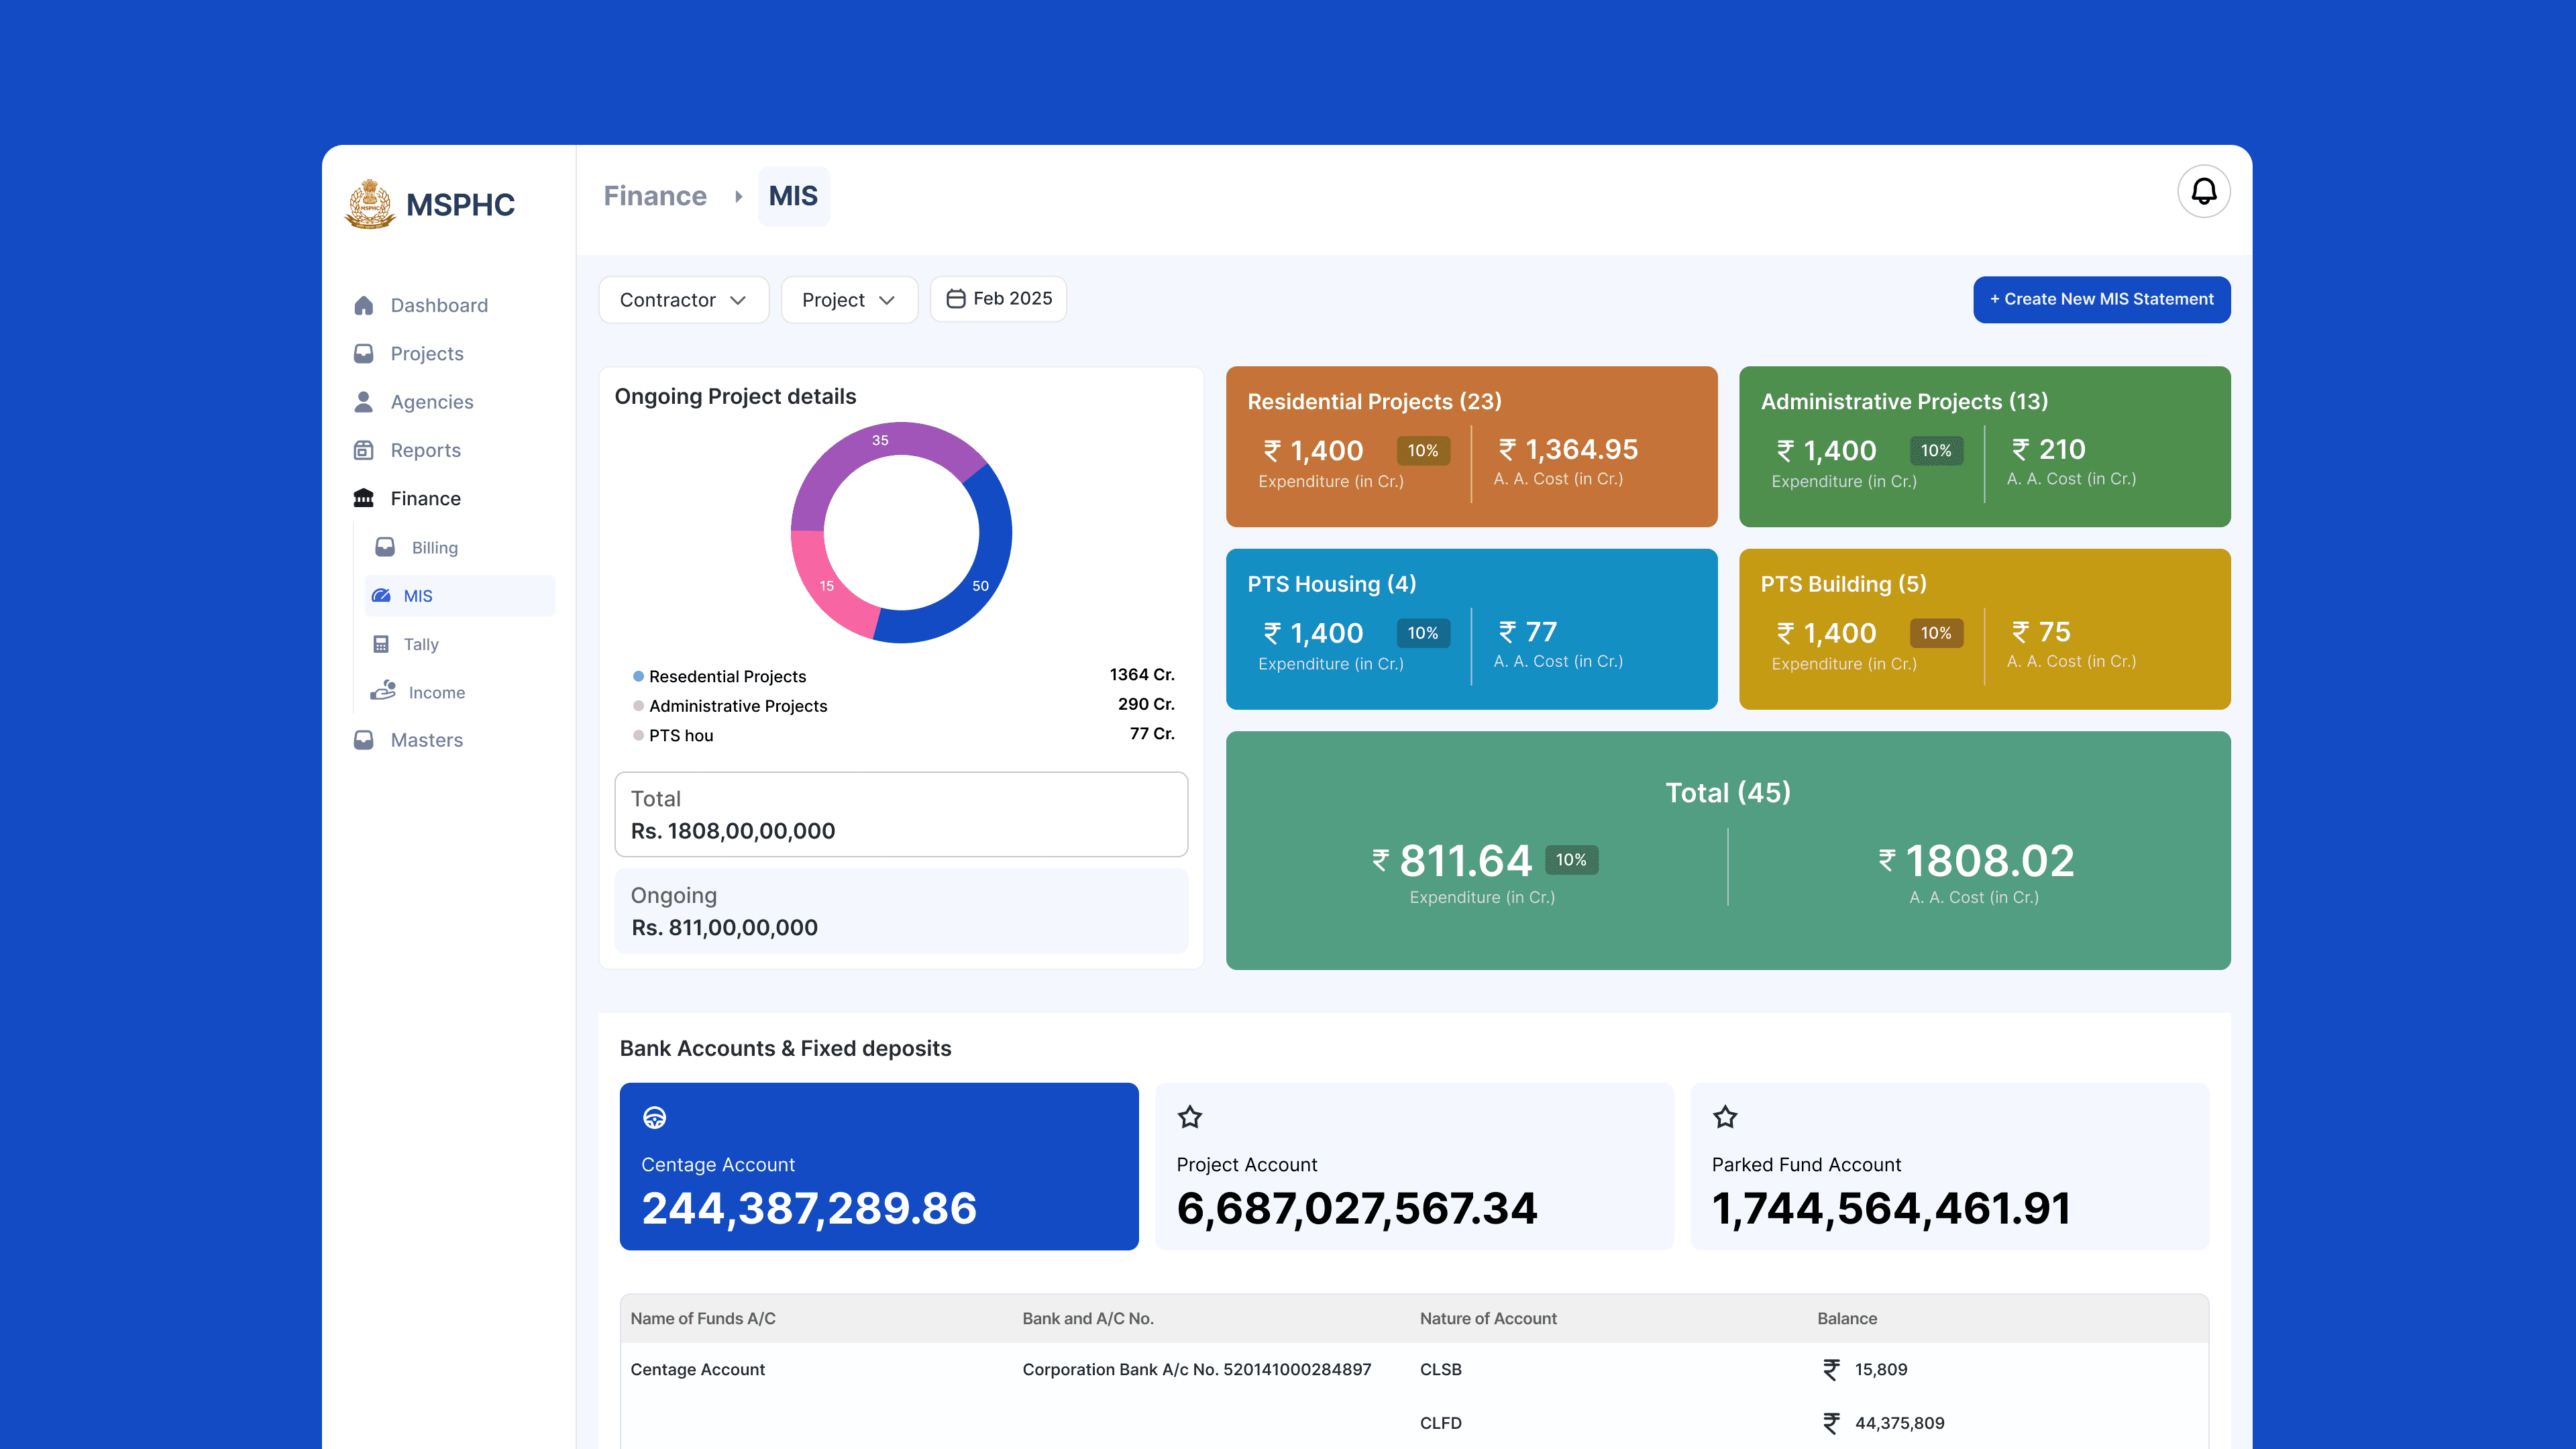The height and width of the screenshot is (1449, 2576).
Task: Open Projects from the sidebar
Action: (x=426, y=354)
